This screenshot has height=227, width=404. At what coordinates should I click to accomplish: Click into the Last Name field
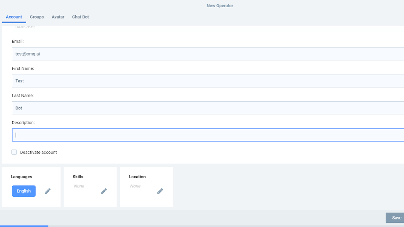(208, 108)
